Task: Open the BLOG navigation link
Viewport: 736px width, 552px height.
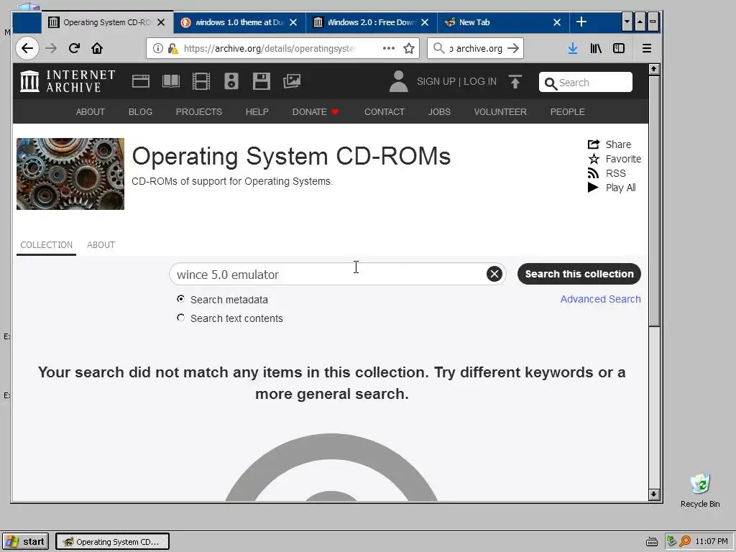Action: coord(140,111)
